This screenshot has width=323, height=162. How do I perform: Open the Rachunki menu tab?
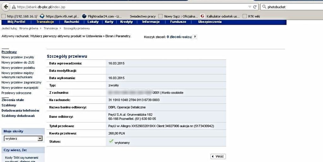(71, 22)
